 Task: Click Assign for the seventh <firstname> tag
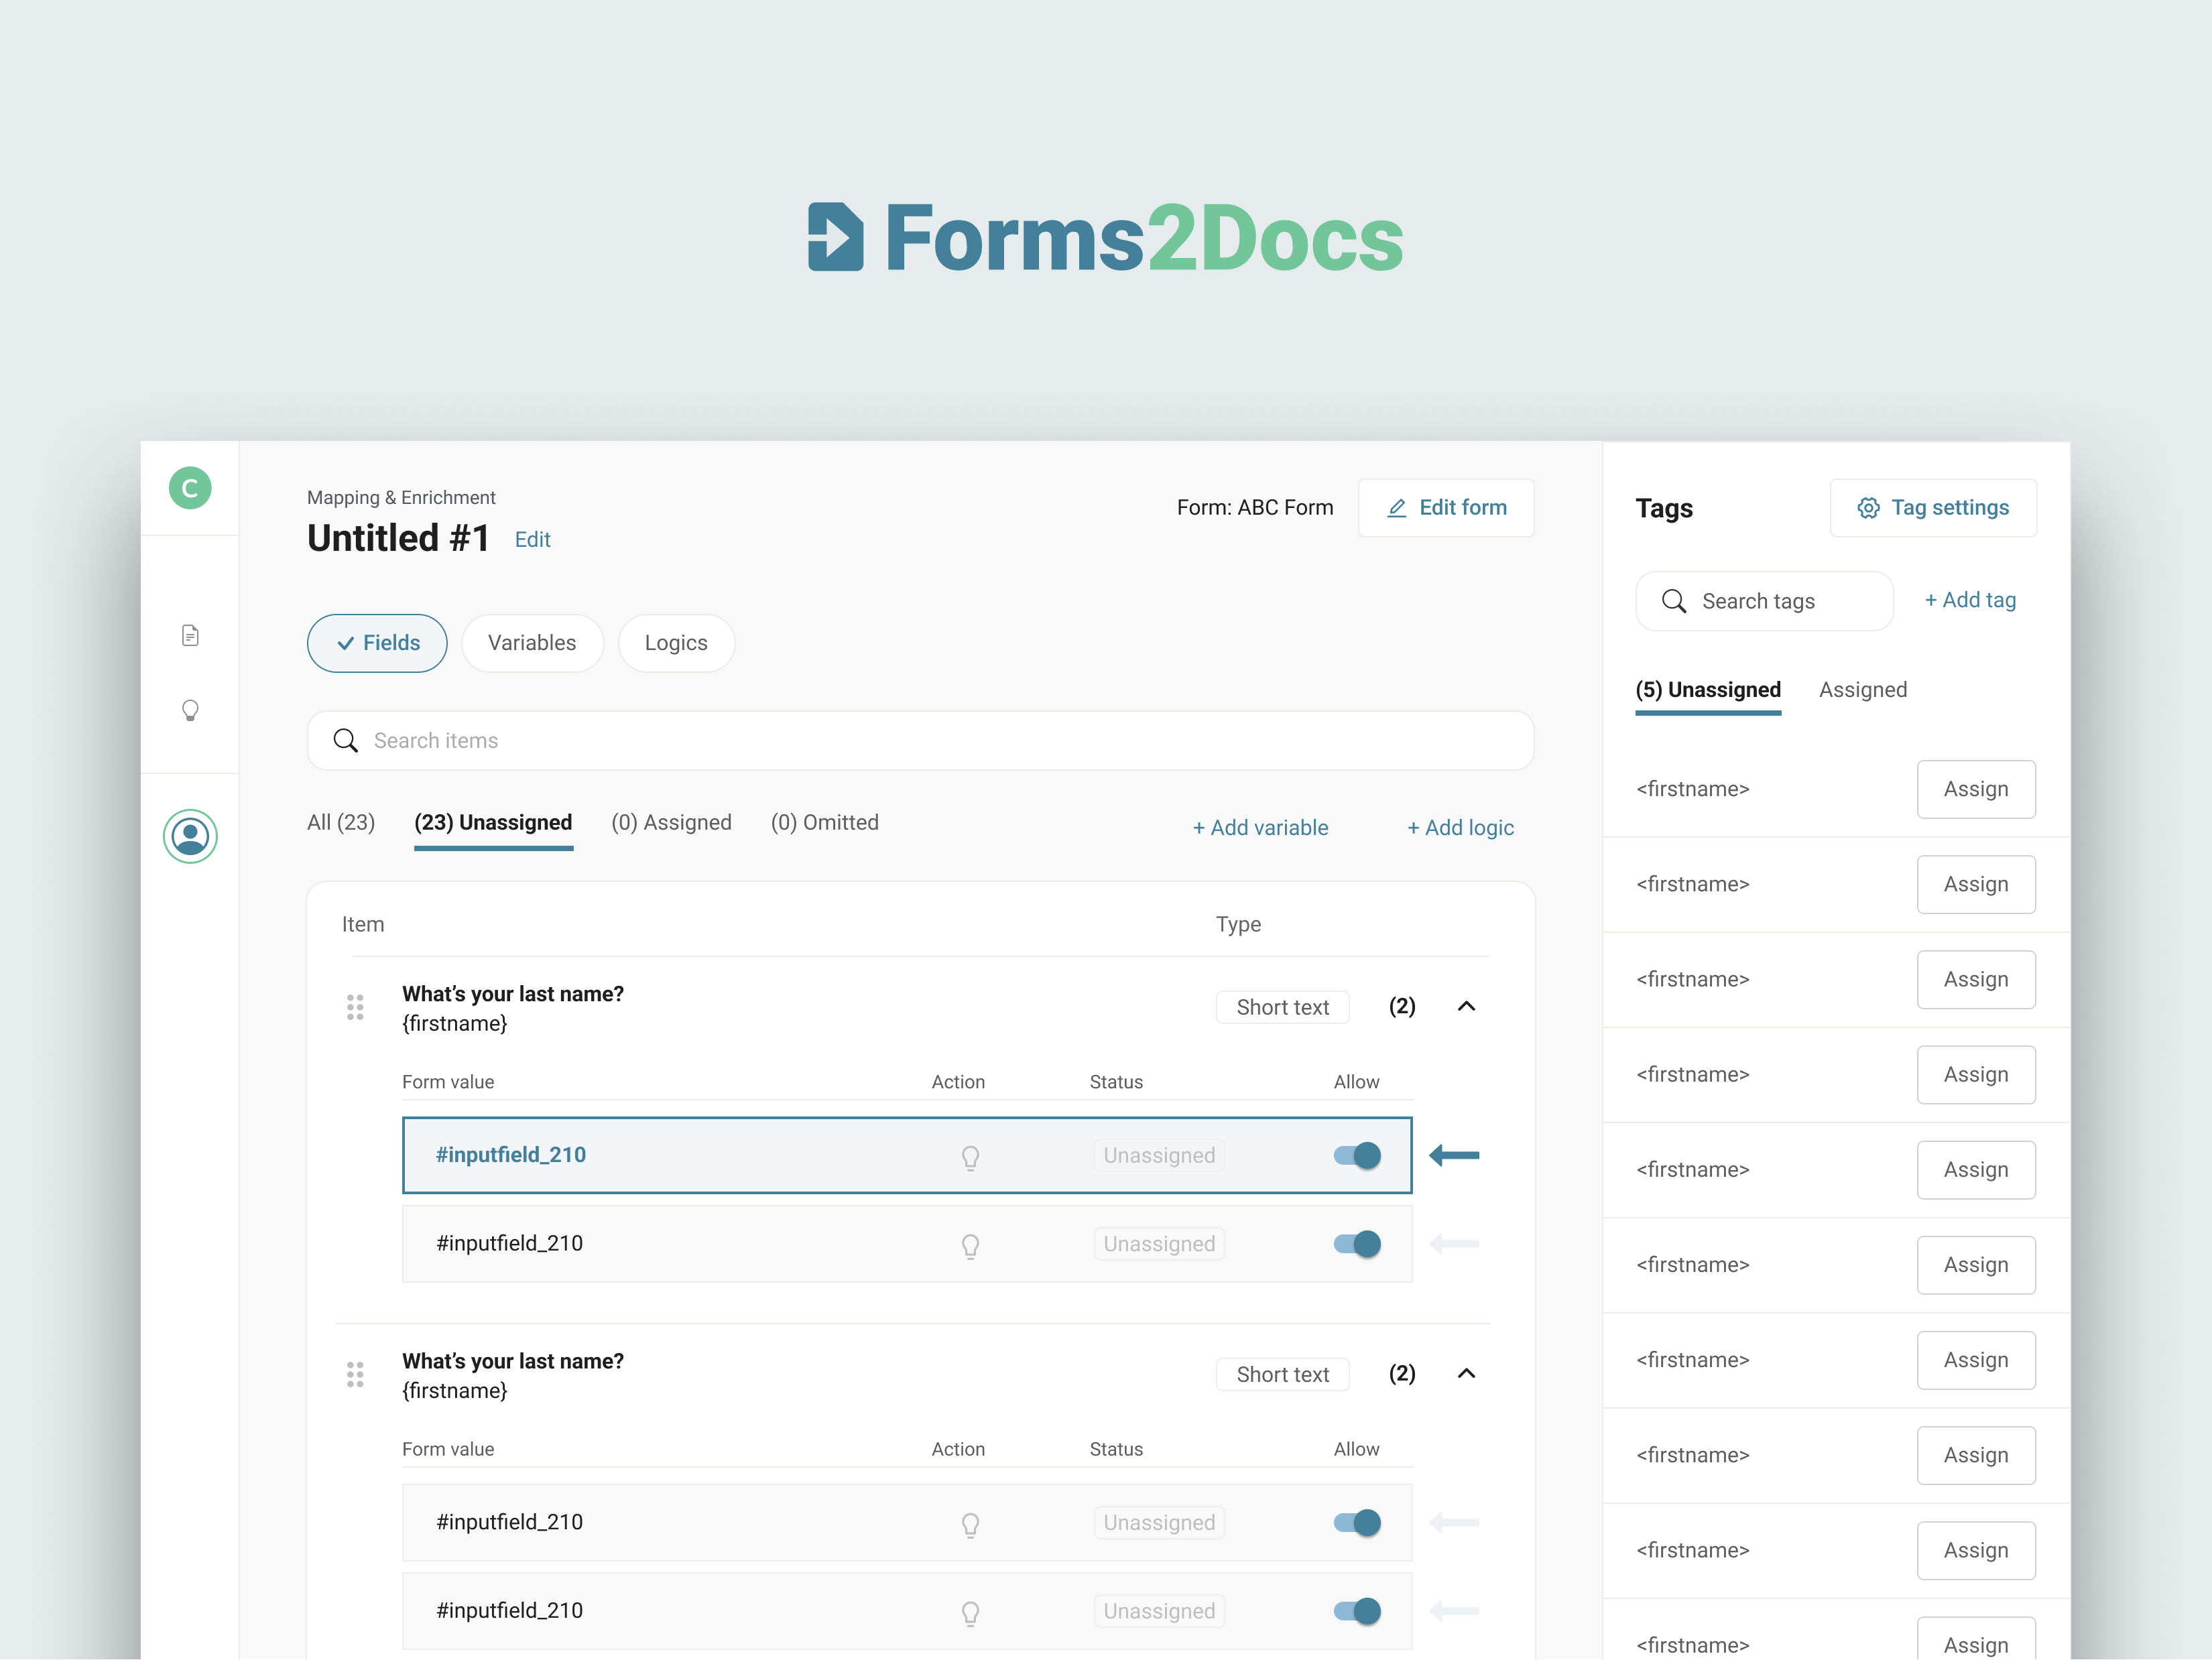(x=1976, y=1360)
